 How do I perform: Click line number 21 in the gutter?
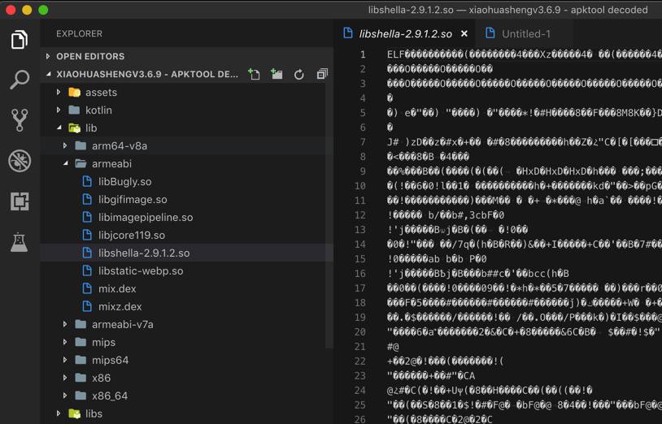(359, 347)
